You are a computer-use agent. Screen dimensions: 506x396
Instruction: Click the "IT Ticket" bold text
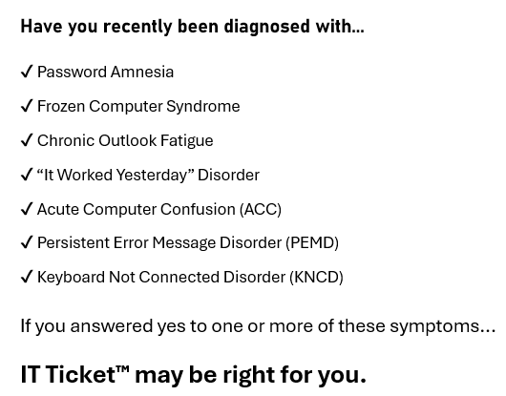tap(68, 375)
